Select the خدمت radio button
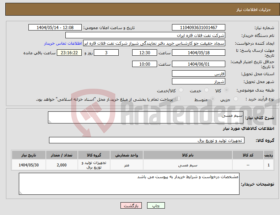The image size is (280, 215). point(206,90)
